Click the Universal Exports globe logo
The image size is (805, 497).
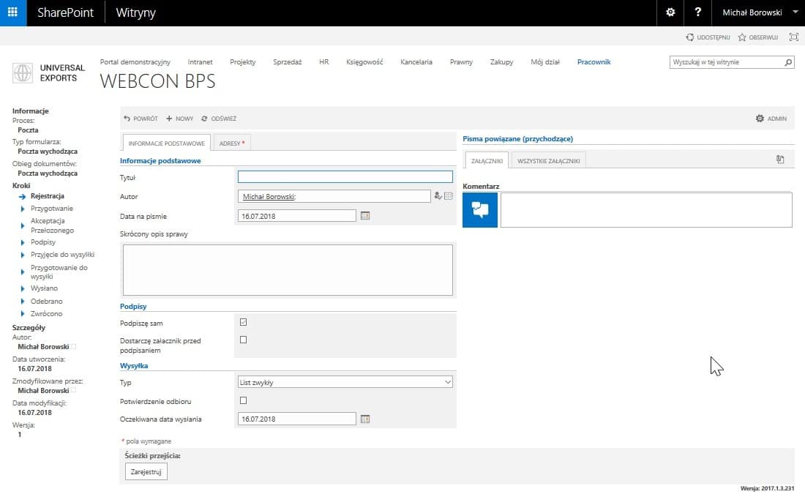pyautogui.click(x=22, y=73)
